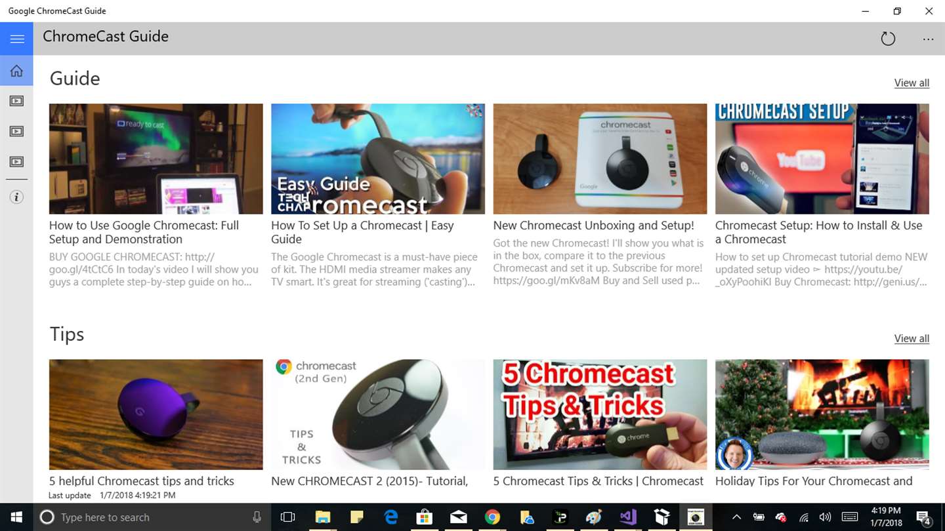Screen dimensions: 945x531
Task: Launch Google Chrome from the taskbar
Action: pos(493,517)
